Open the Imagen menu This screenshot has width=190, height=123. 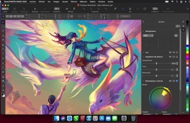click(x=56, y=2)
